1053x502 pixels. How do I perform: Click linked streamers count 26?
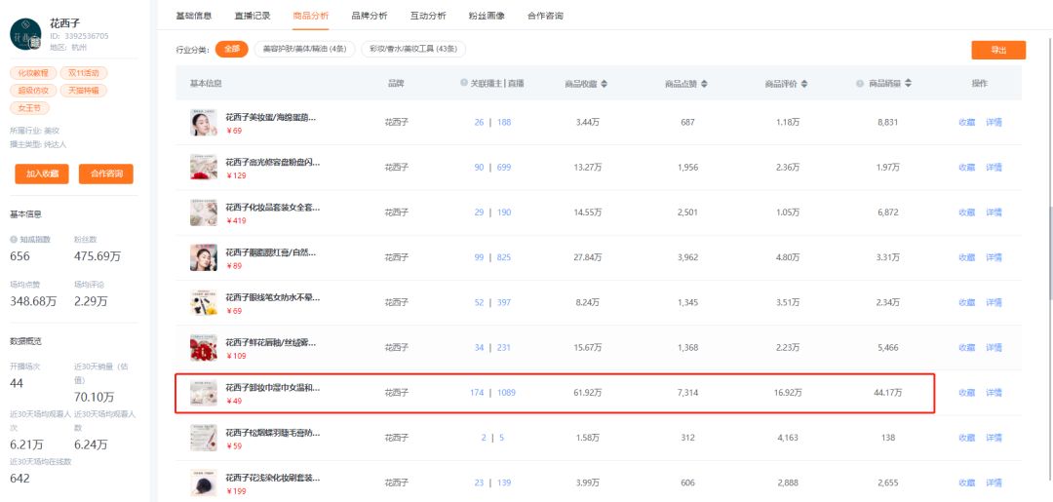click(x=479, y=122)
